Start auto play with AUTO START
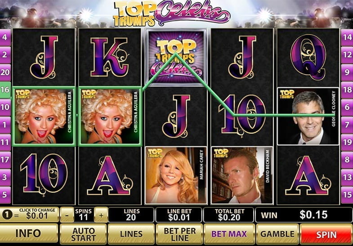This screenshot has height=246, width=353. pos(83,234)
